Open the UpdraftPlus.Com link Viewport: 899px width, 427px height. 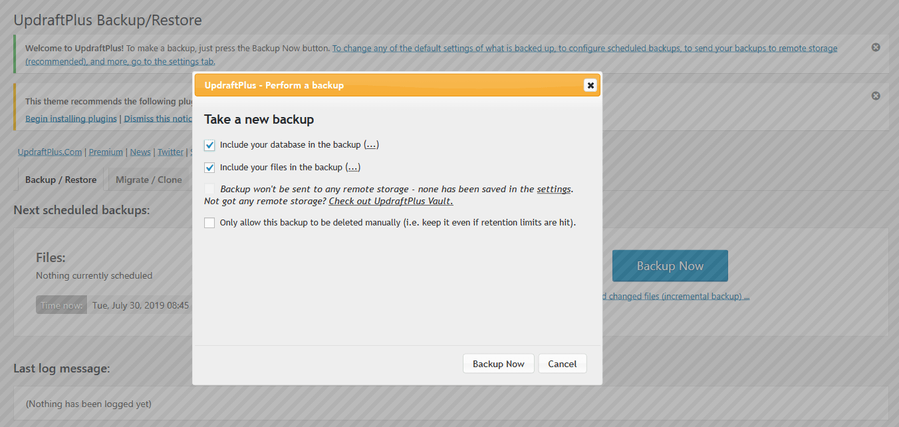(50, 152)
